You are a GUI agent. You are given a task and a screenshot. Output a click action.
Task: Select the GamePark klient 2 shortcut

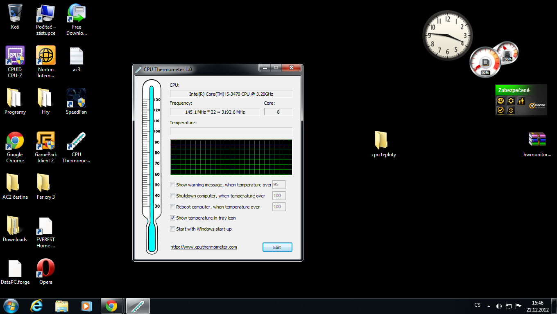point(46,147)
